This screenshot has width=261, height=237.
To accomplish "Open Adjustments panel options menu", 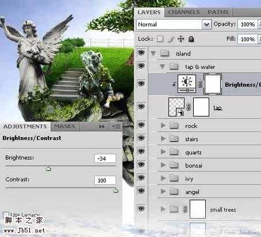I will (x=116, y=126).
